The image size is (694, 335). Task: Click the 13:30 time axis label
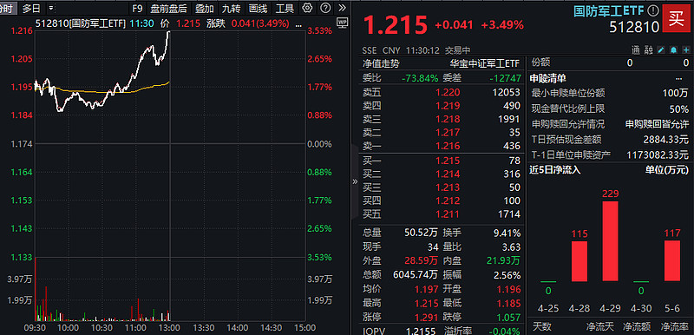[x=204, y=327]
